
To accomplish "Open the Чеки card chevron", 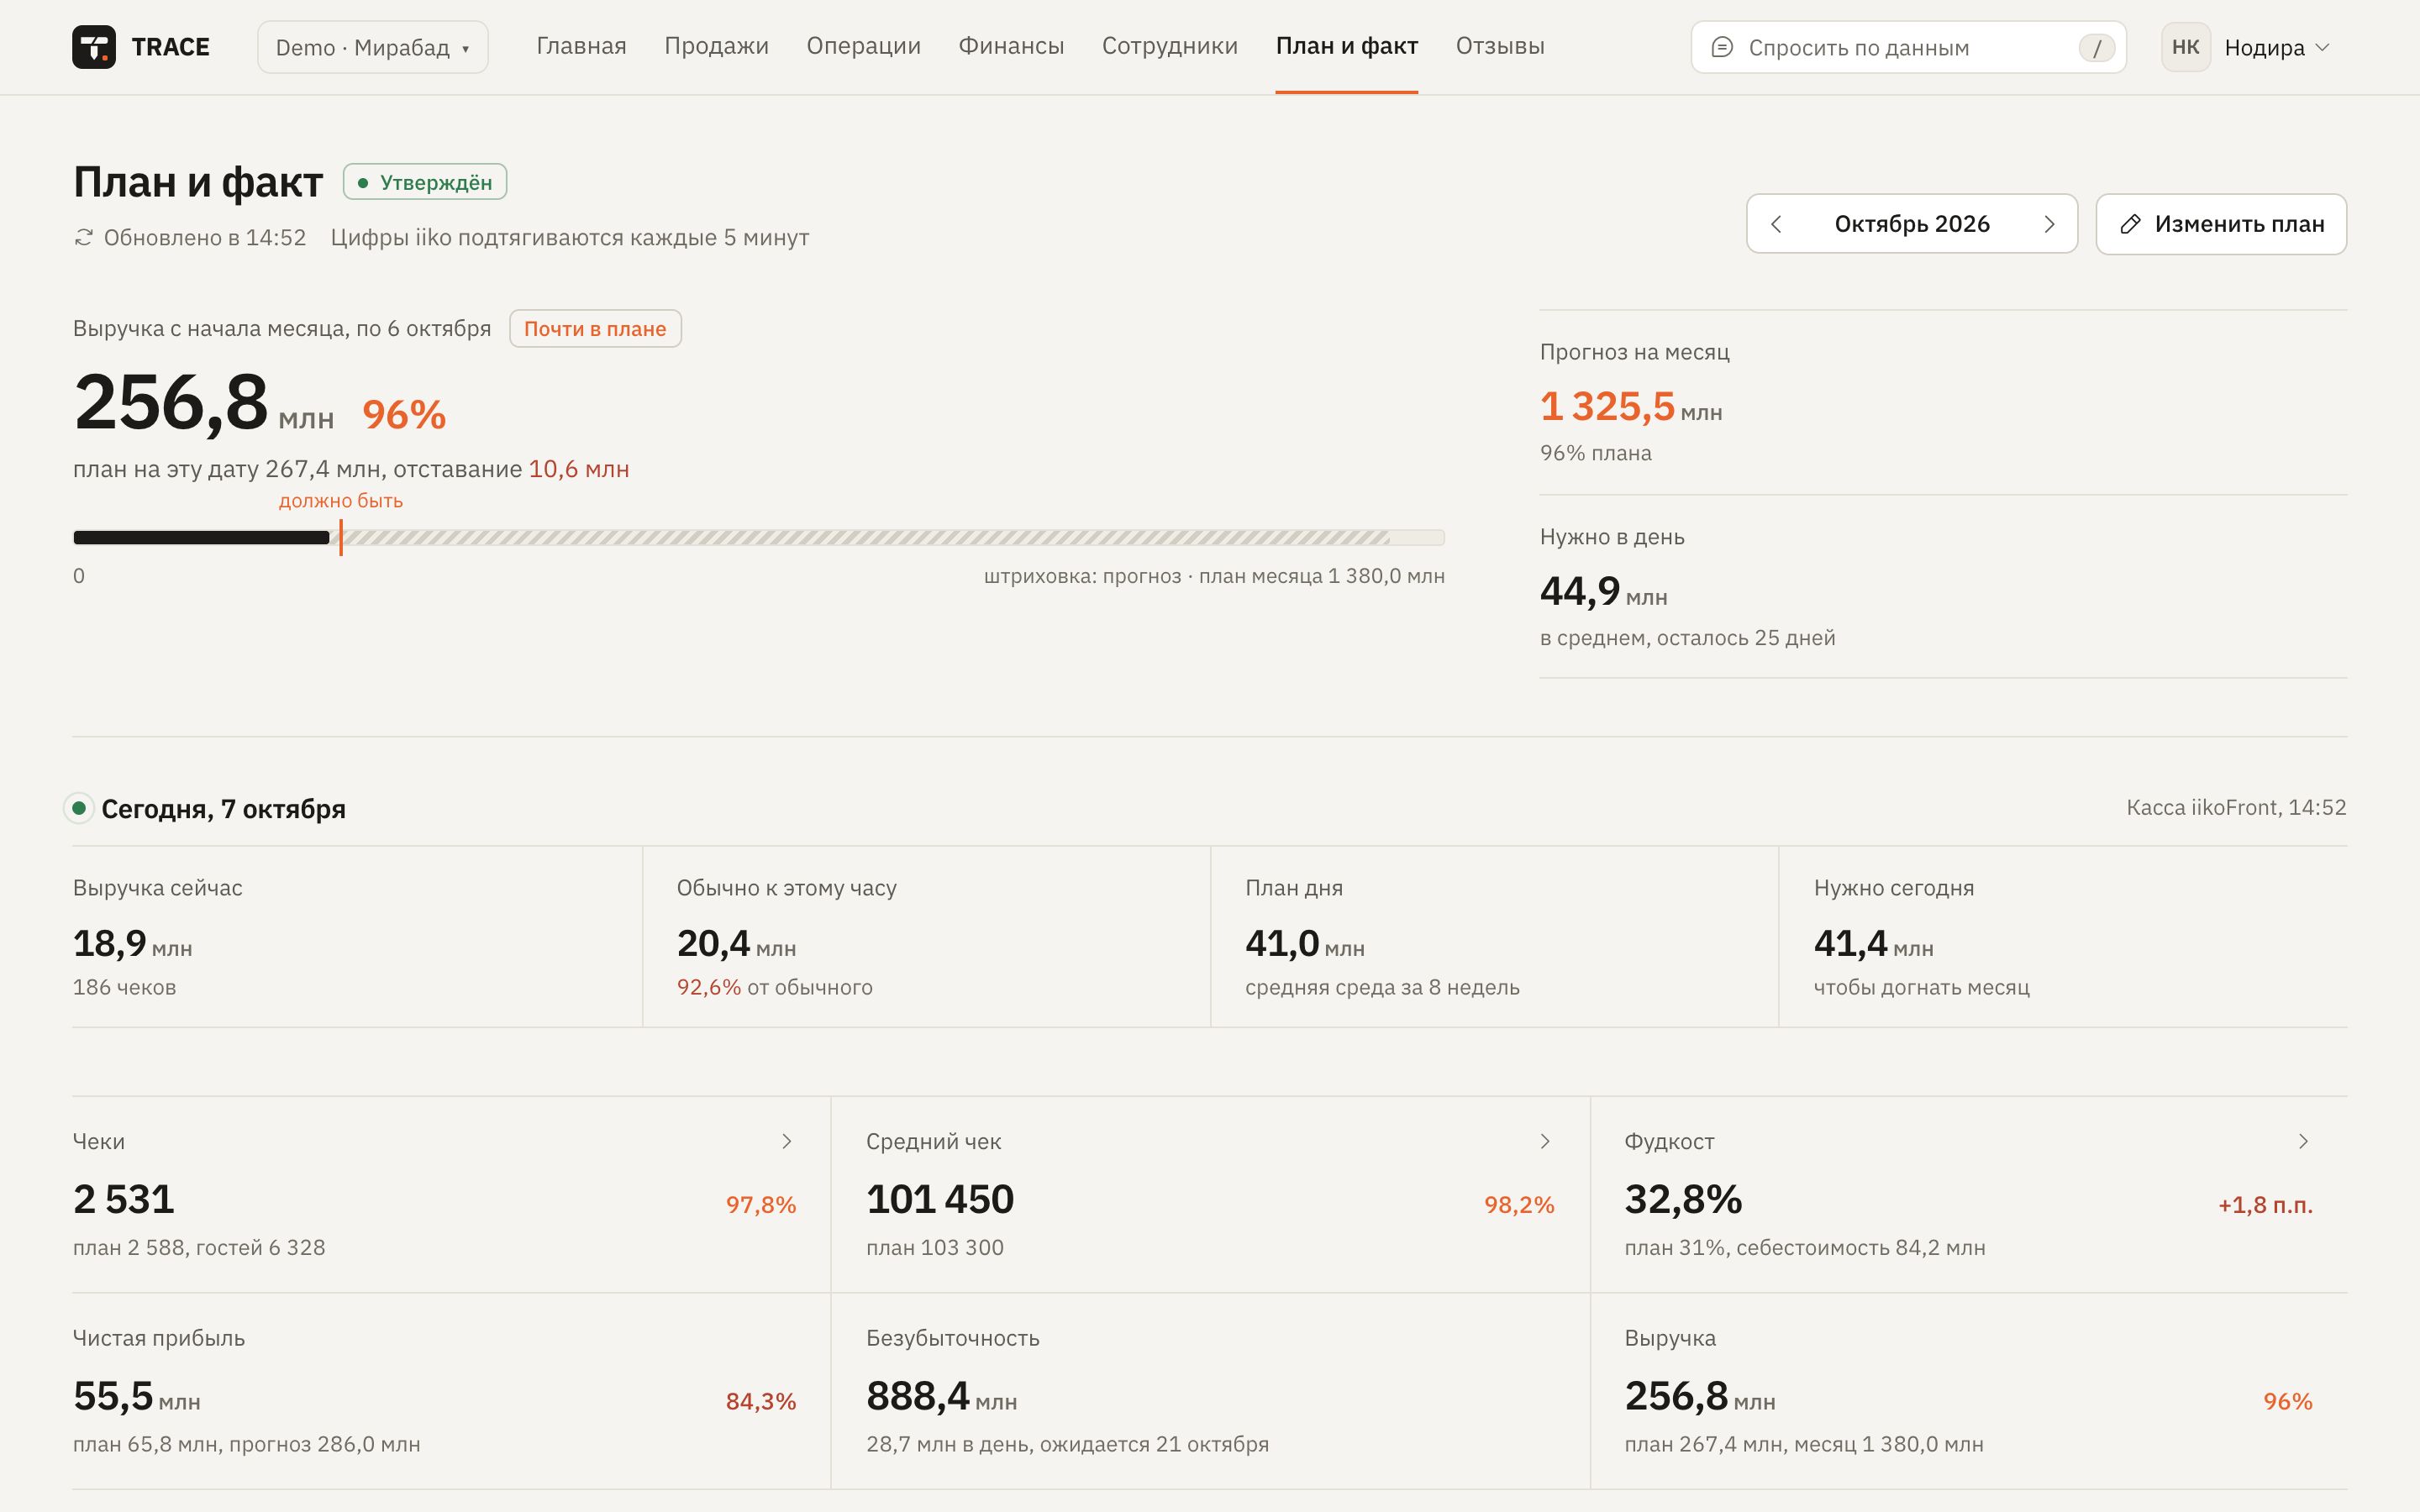I will click(787, 1141).
